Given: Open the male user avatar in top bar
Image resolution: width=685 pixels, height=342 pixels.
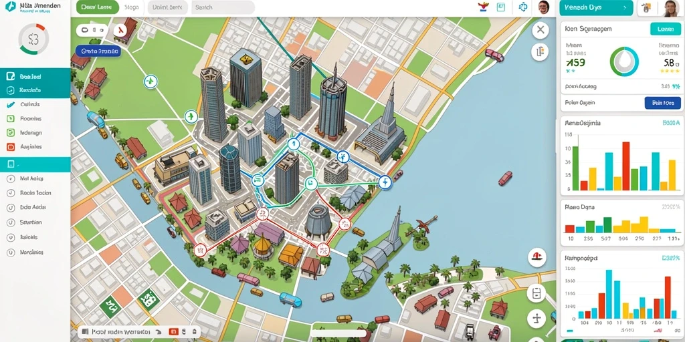Looking at the screenshot, I should tap(543, 7).
